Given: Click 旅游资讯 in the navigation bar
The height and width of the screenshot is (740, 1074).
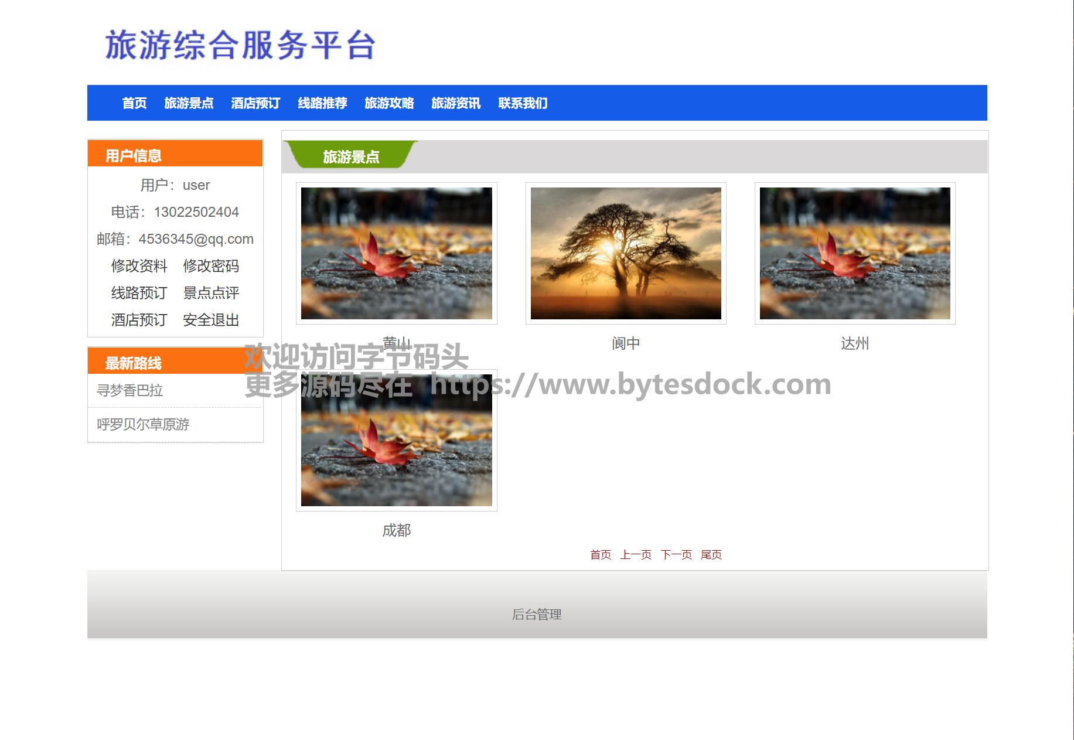Looking at the screenshot, I should click(456, 103).
